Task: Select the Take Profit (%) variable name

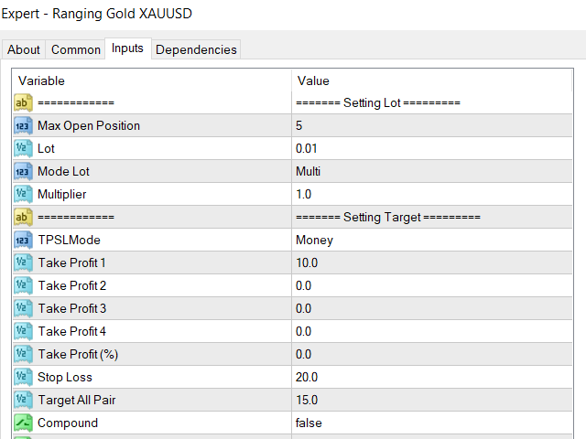Action: click(x=78, y=354)
